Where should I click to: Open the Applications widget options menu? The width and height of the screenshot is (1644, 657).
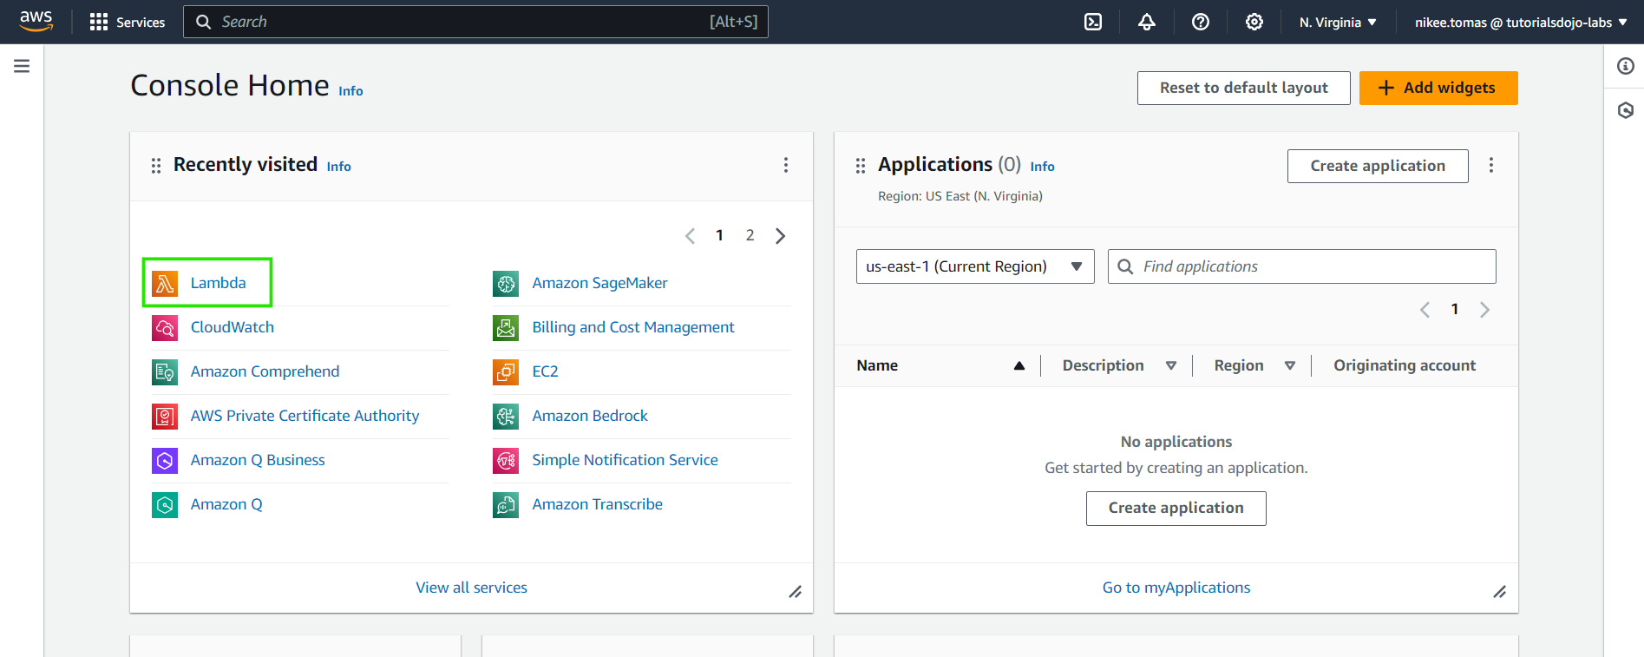tap(1491, 165)
